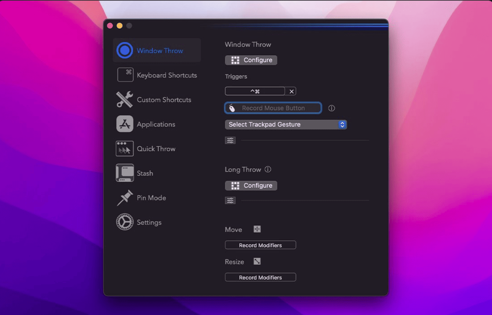Click the Keyboard Shortcuts command-key icon
Screen dimensions: 492x315
125,75
